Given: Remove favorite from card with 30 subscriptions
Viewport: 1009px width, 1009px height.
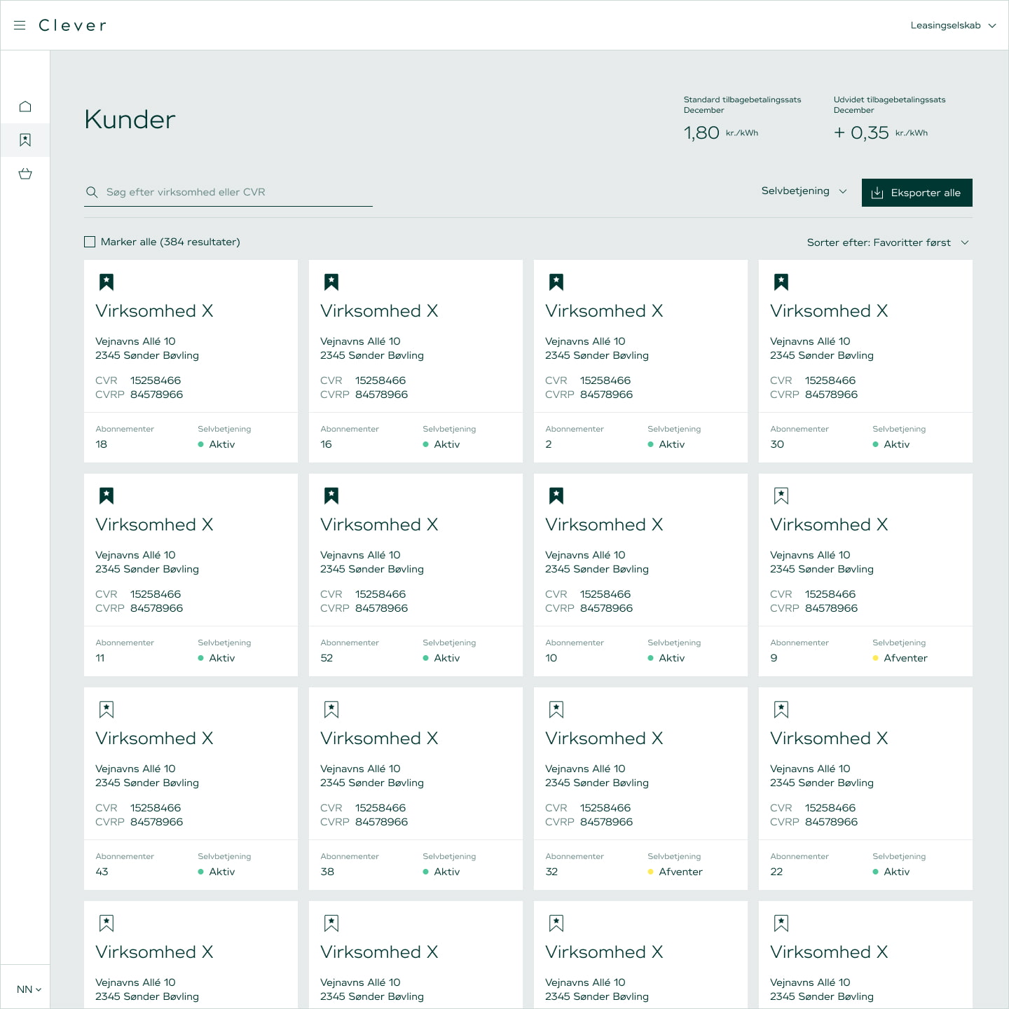Looking at the screenshot, I should tap(781, 282).
